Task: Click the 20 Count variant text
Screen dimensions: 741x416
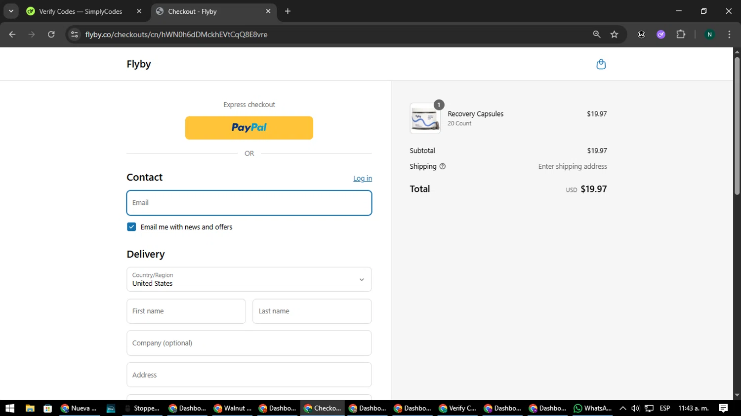Action: 459,123
